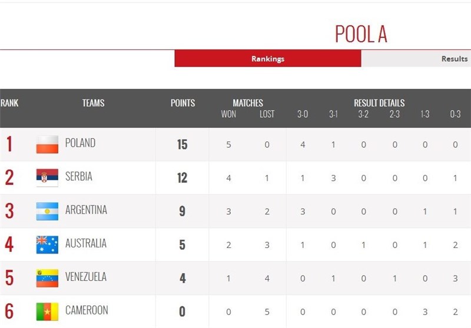Switch to the Rankings tab
This screenshot has width=471, height=328.
[x=268, y=59]
